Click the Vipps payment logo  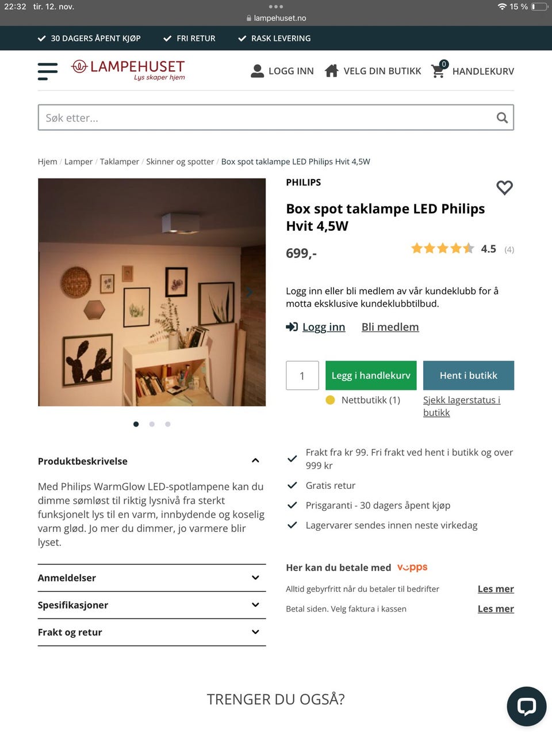pos(412,567)
